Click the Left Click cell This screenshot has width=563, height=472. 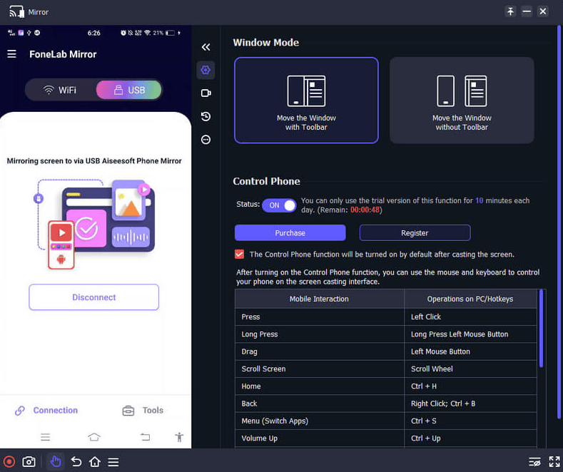pos(470,317)
